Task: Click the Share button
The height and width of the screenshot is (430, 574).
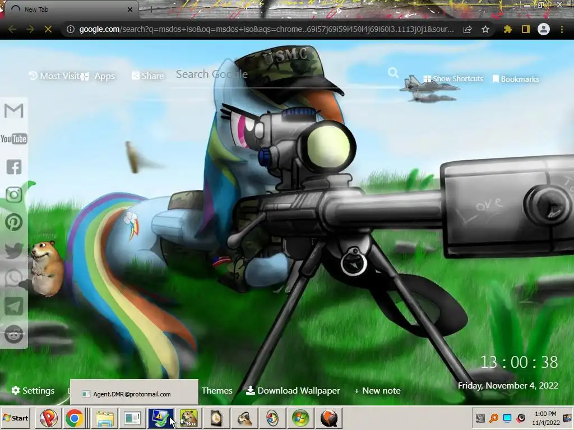Action: pyautogui.click(x=148, y=76)
